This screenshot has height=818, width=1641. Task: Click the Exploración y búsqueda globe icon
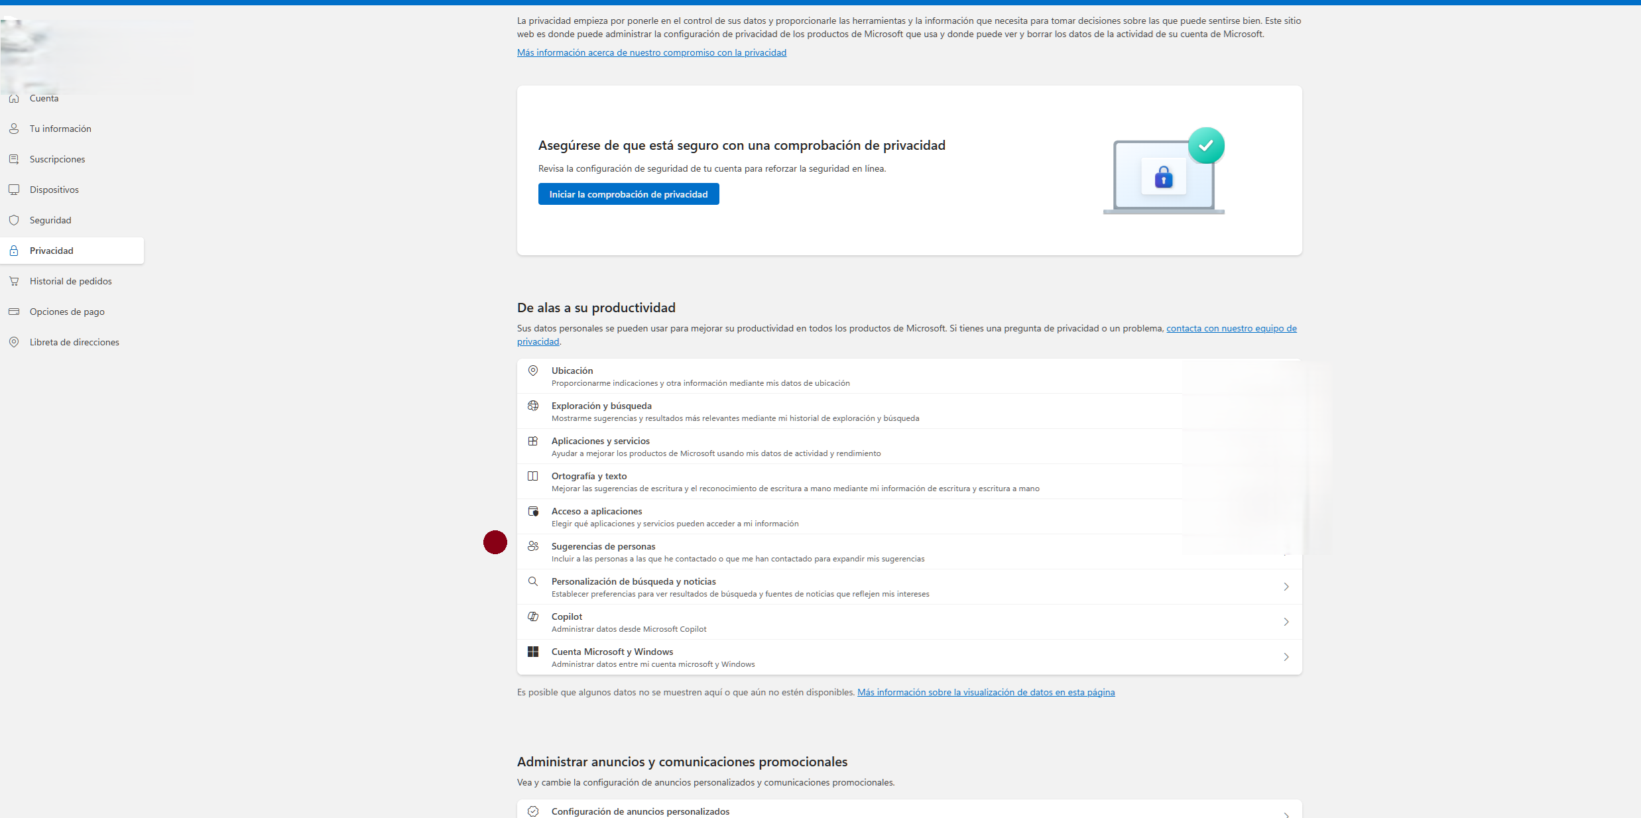tap(533, 406)
